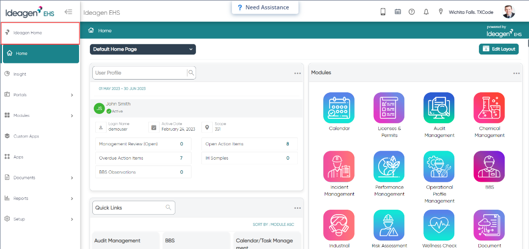Click the Open Action Items count 8

tap(287, 144)
